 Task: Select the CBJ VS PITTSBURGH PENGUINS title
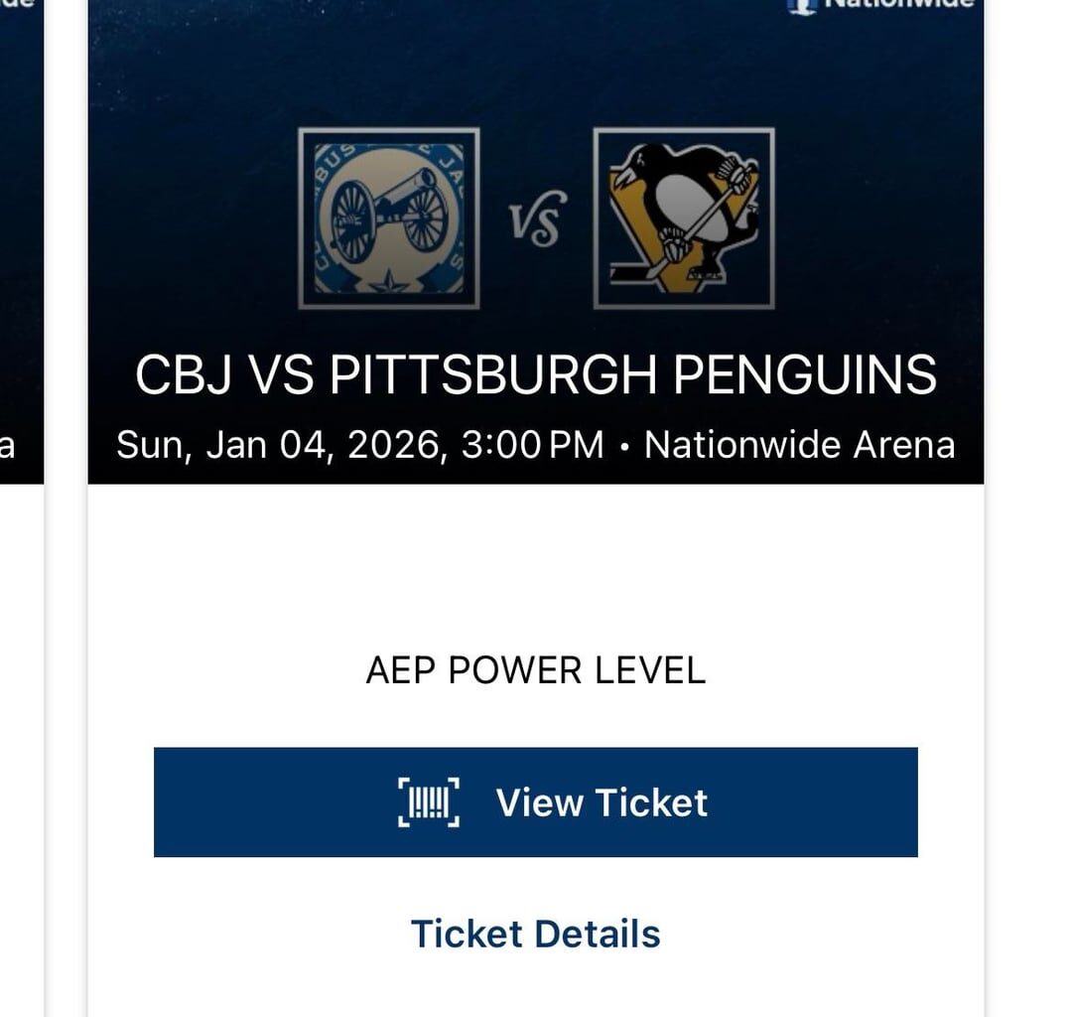(x=536, y=375)
